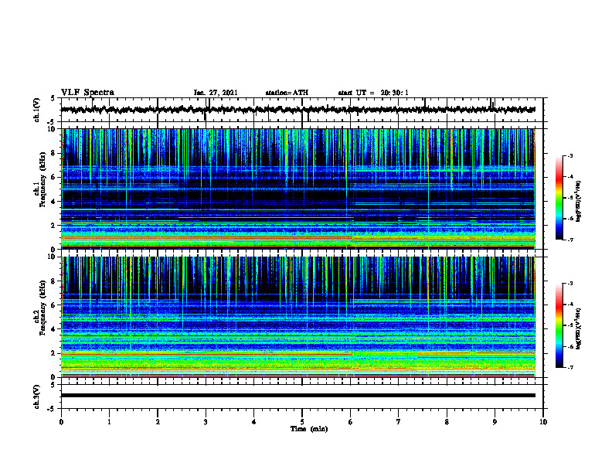Screen dimensions: 612x473
Task: Click the ch.1 voltage waveform trace
Action: [297, 110]
